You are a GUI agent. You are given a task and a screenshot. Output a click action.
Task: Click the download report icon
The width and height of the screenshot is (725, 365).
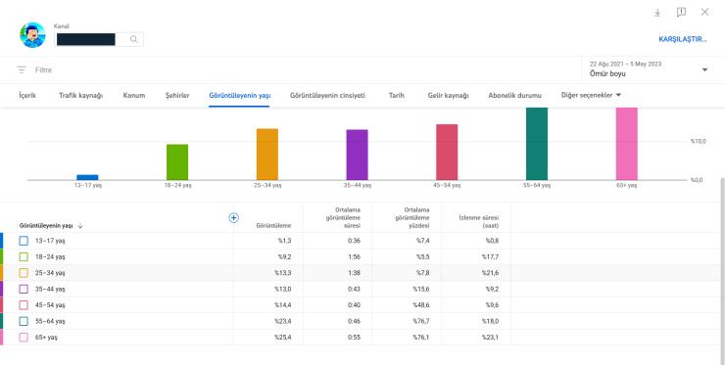[657, 13]
